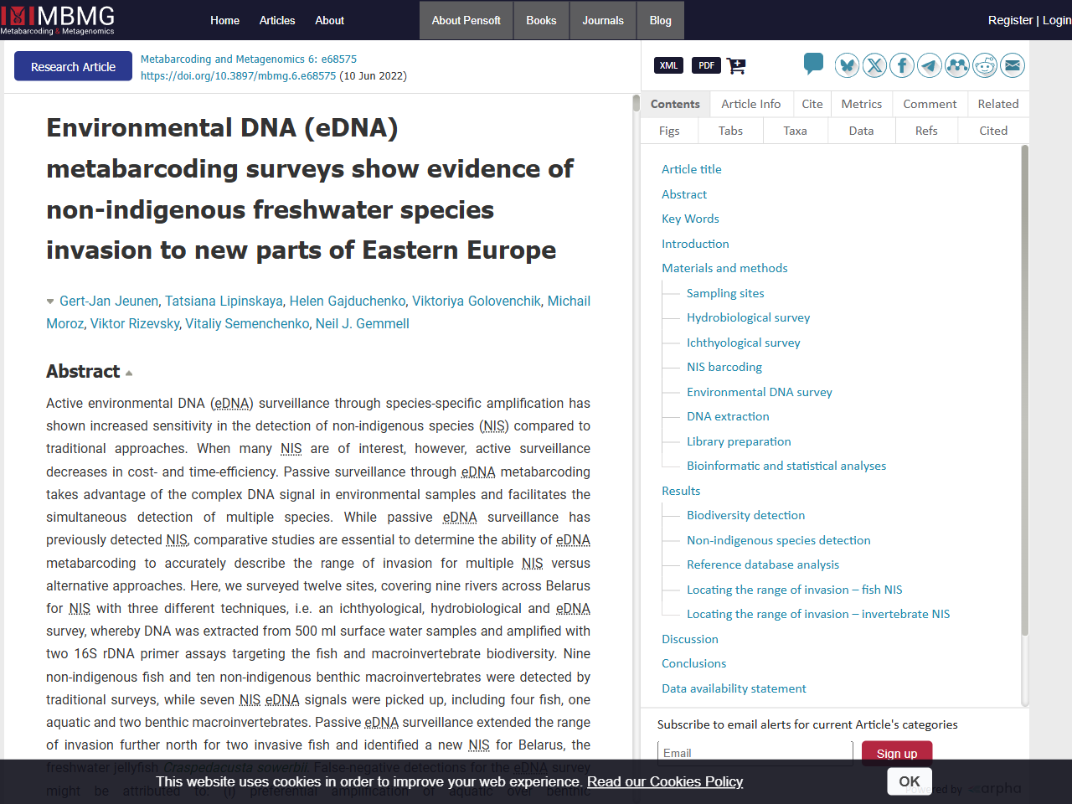Open Books in the navigation bar
Image resolution: width=1072 pixels, height=804 pixels.
(x=541, y=20)
